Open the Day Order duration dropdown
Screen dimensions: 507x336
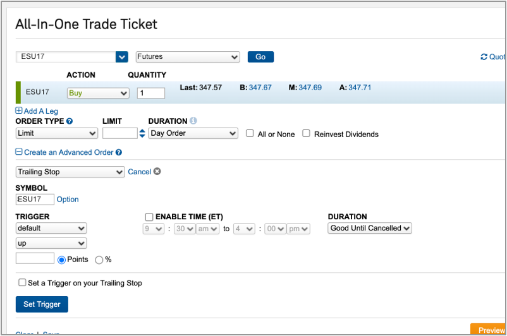pyautogui.click(x=193, y=133)
